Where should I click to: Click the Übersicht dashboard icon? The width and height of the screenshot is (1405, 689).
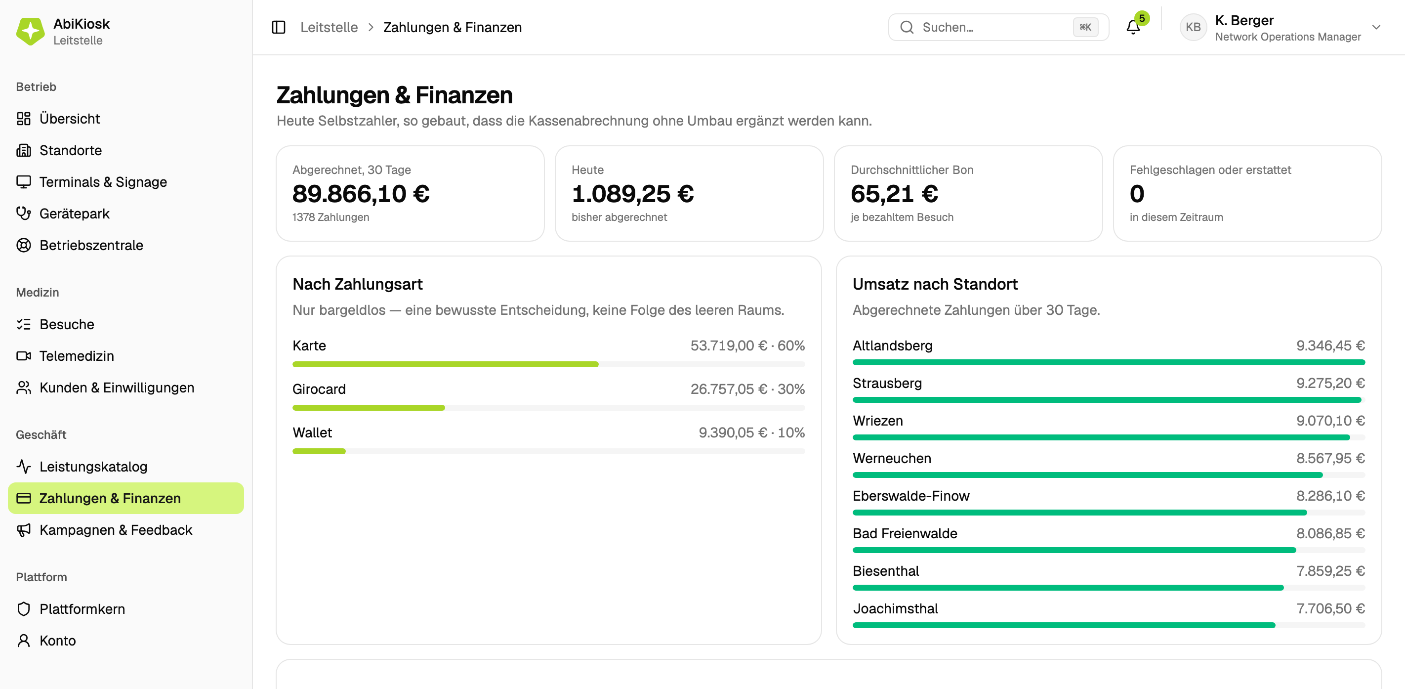coord(23,119)
